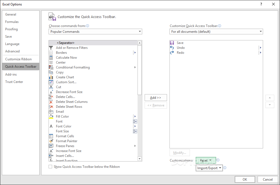This screenshot has height=185, width=280.
Task: Click the Create Chart bar icon
Action: pyautogui.click(x=51, y=77)
